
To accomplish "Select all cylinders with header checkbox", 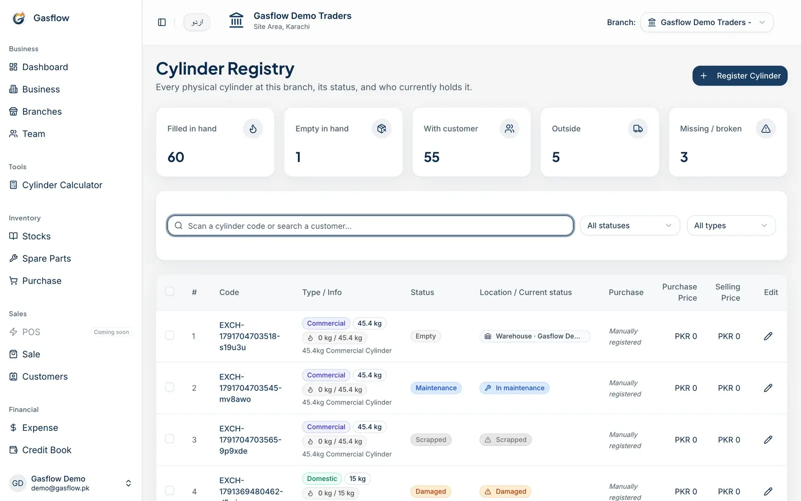I will [x=170, y=292].
